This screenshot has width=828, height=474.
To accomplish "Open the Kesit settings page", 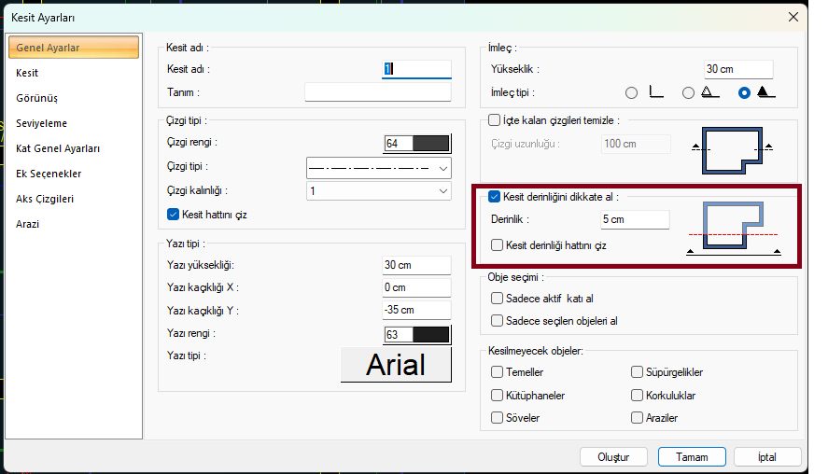I will click(x=27, y=73).
